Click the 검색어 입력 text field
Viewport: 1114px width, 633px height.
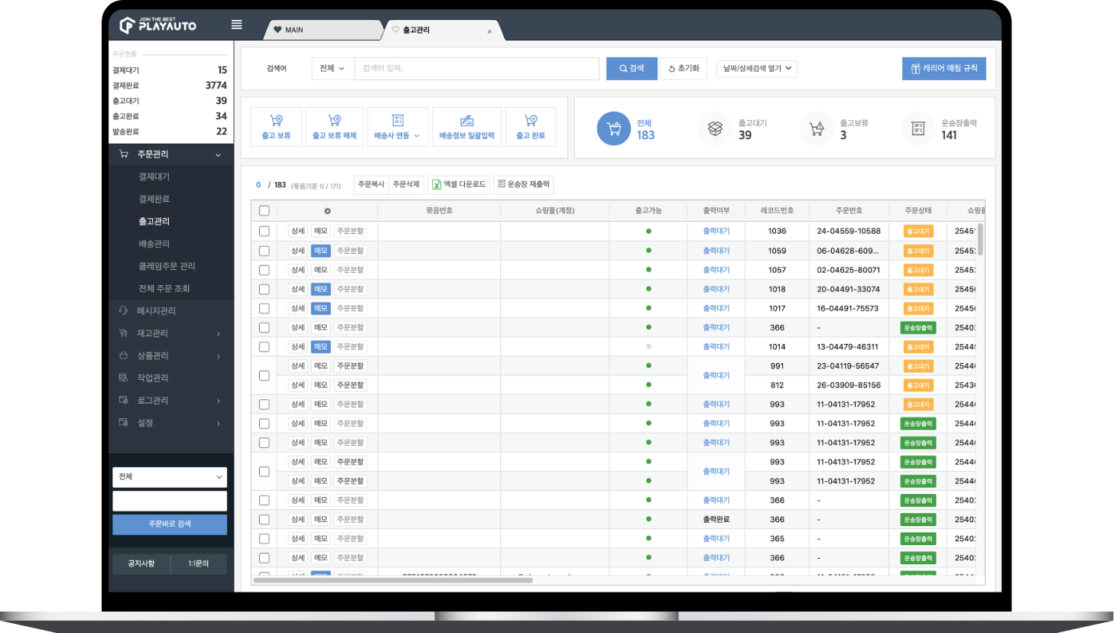[x=476, y=68]
